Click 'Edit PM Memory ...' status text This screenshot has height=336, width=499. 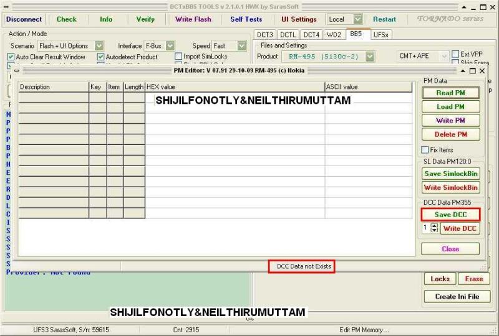coord(364,330)
